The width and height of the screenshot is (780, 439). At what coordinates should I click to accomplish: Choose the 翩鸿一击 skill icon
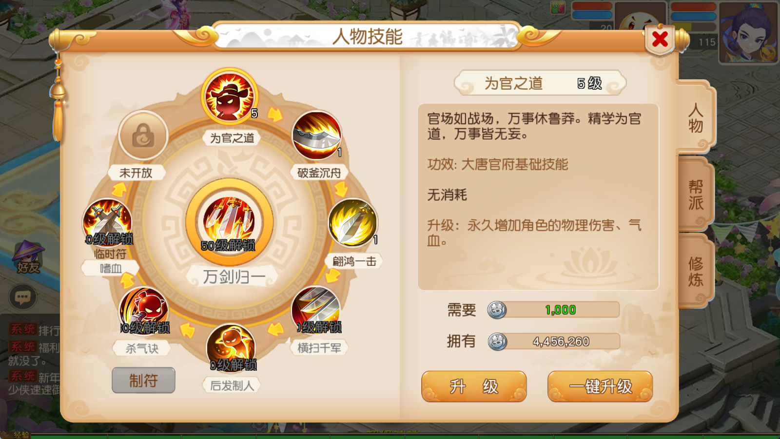point(353,222)
